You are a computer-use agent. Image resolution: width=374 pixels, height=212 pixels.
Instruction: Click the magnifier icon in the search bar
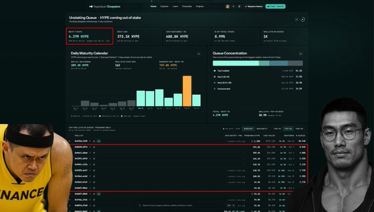click(x=140, y=205)
